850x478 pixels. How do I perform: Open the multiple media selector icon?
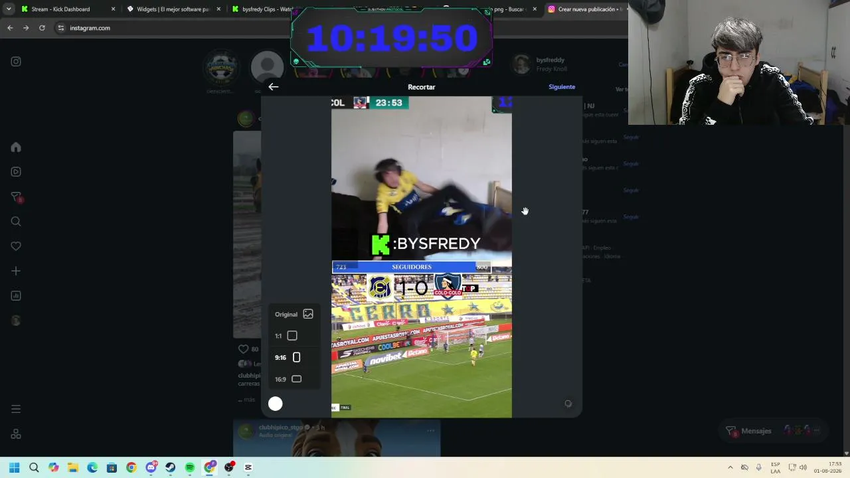coord(568,404)
